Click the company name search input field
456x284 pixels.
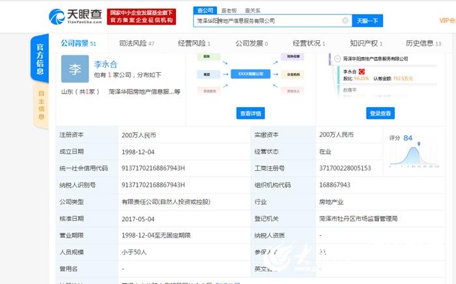coord(267,21)
